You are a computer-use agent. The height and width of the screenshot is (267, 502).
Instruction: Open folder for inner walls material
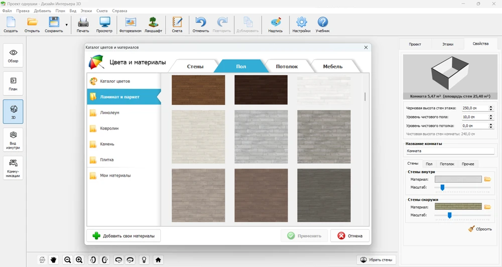point(487,179)
